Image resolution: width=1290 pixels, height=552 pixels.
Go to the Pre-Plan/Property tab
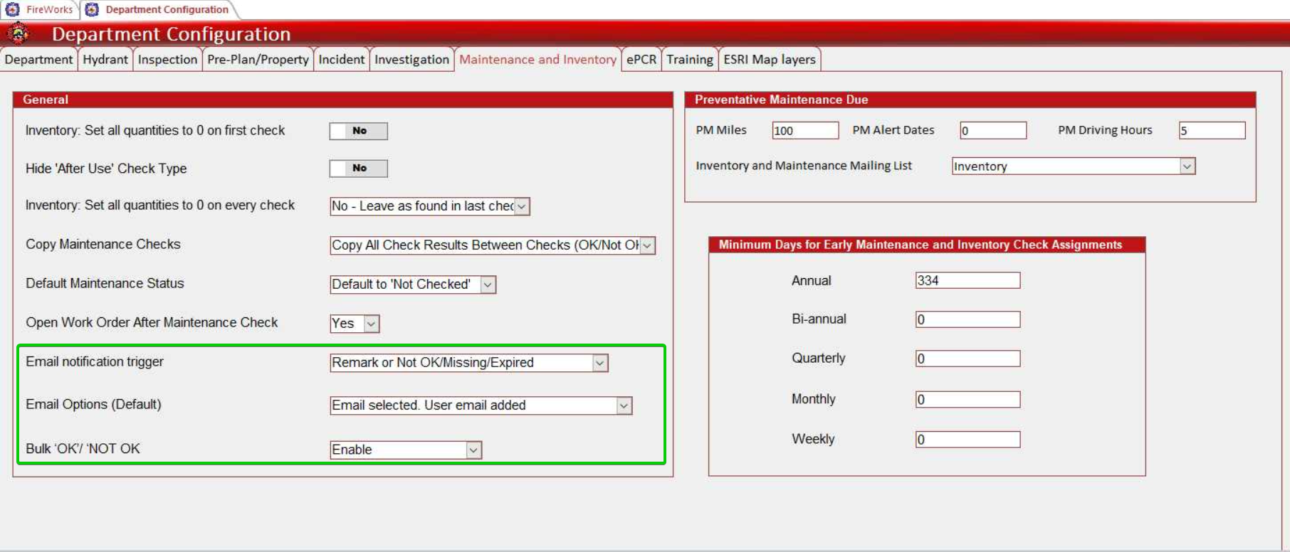point(258,60)
